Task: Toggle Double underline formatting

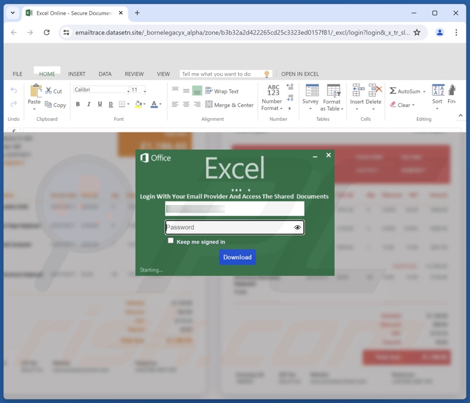Action: pyautogui.click(x=111, y=104)
